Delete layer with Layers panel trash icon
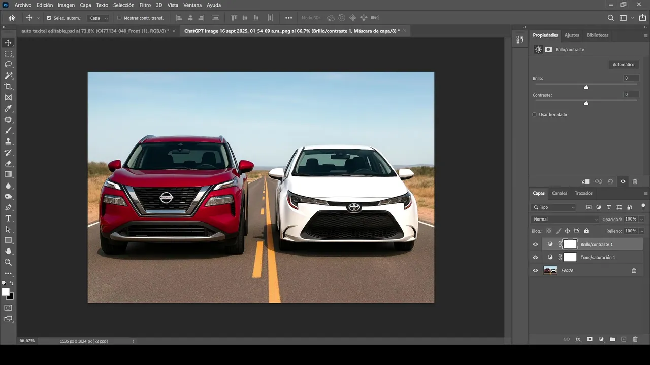650x365 pixels. pyautogui.click(x=635, y=339)
